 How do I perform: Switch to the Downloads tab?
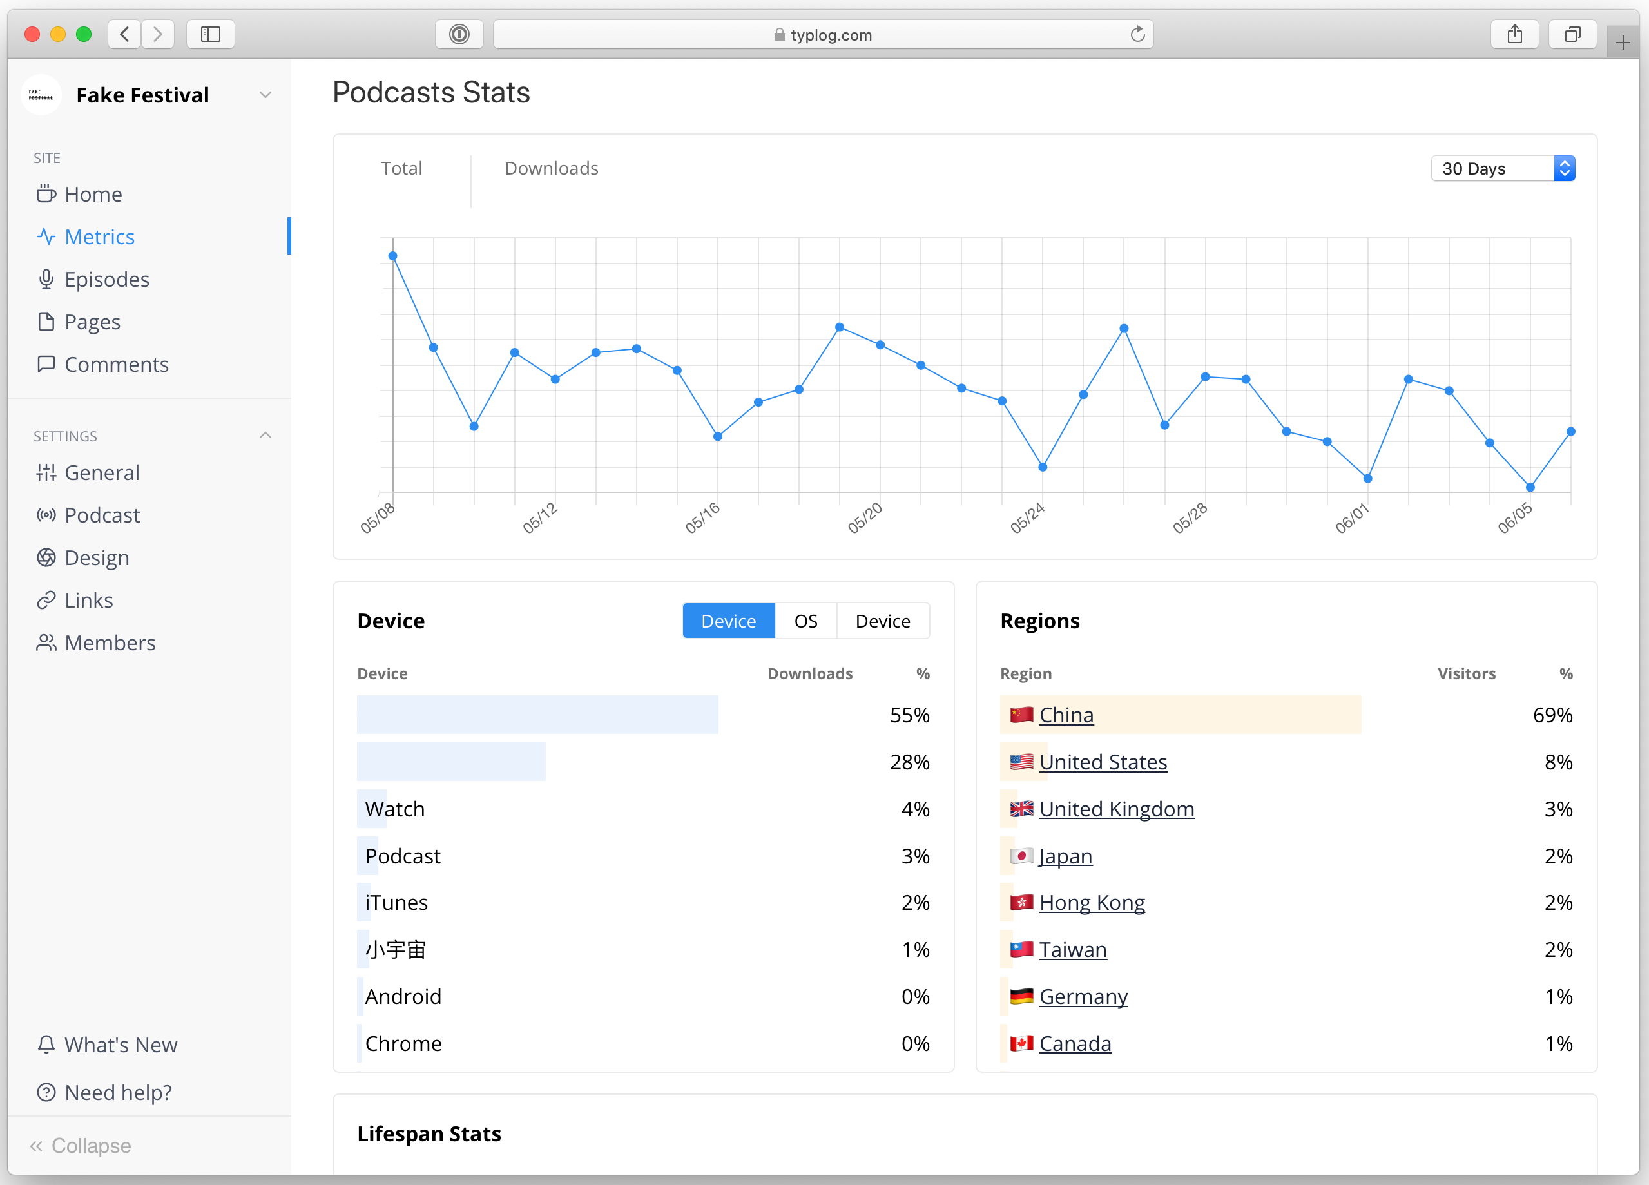click(x=553, y=168)
